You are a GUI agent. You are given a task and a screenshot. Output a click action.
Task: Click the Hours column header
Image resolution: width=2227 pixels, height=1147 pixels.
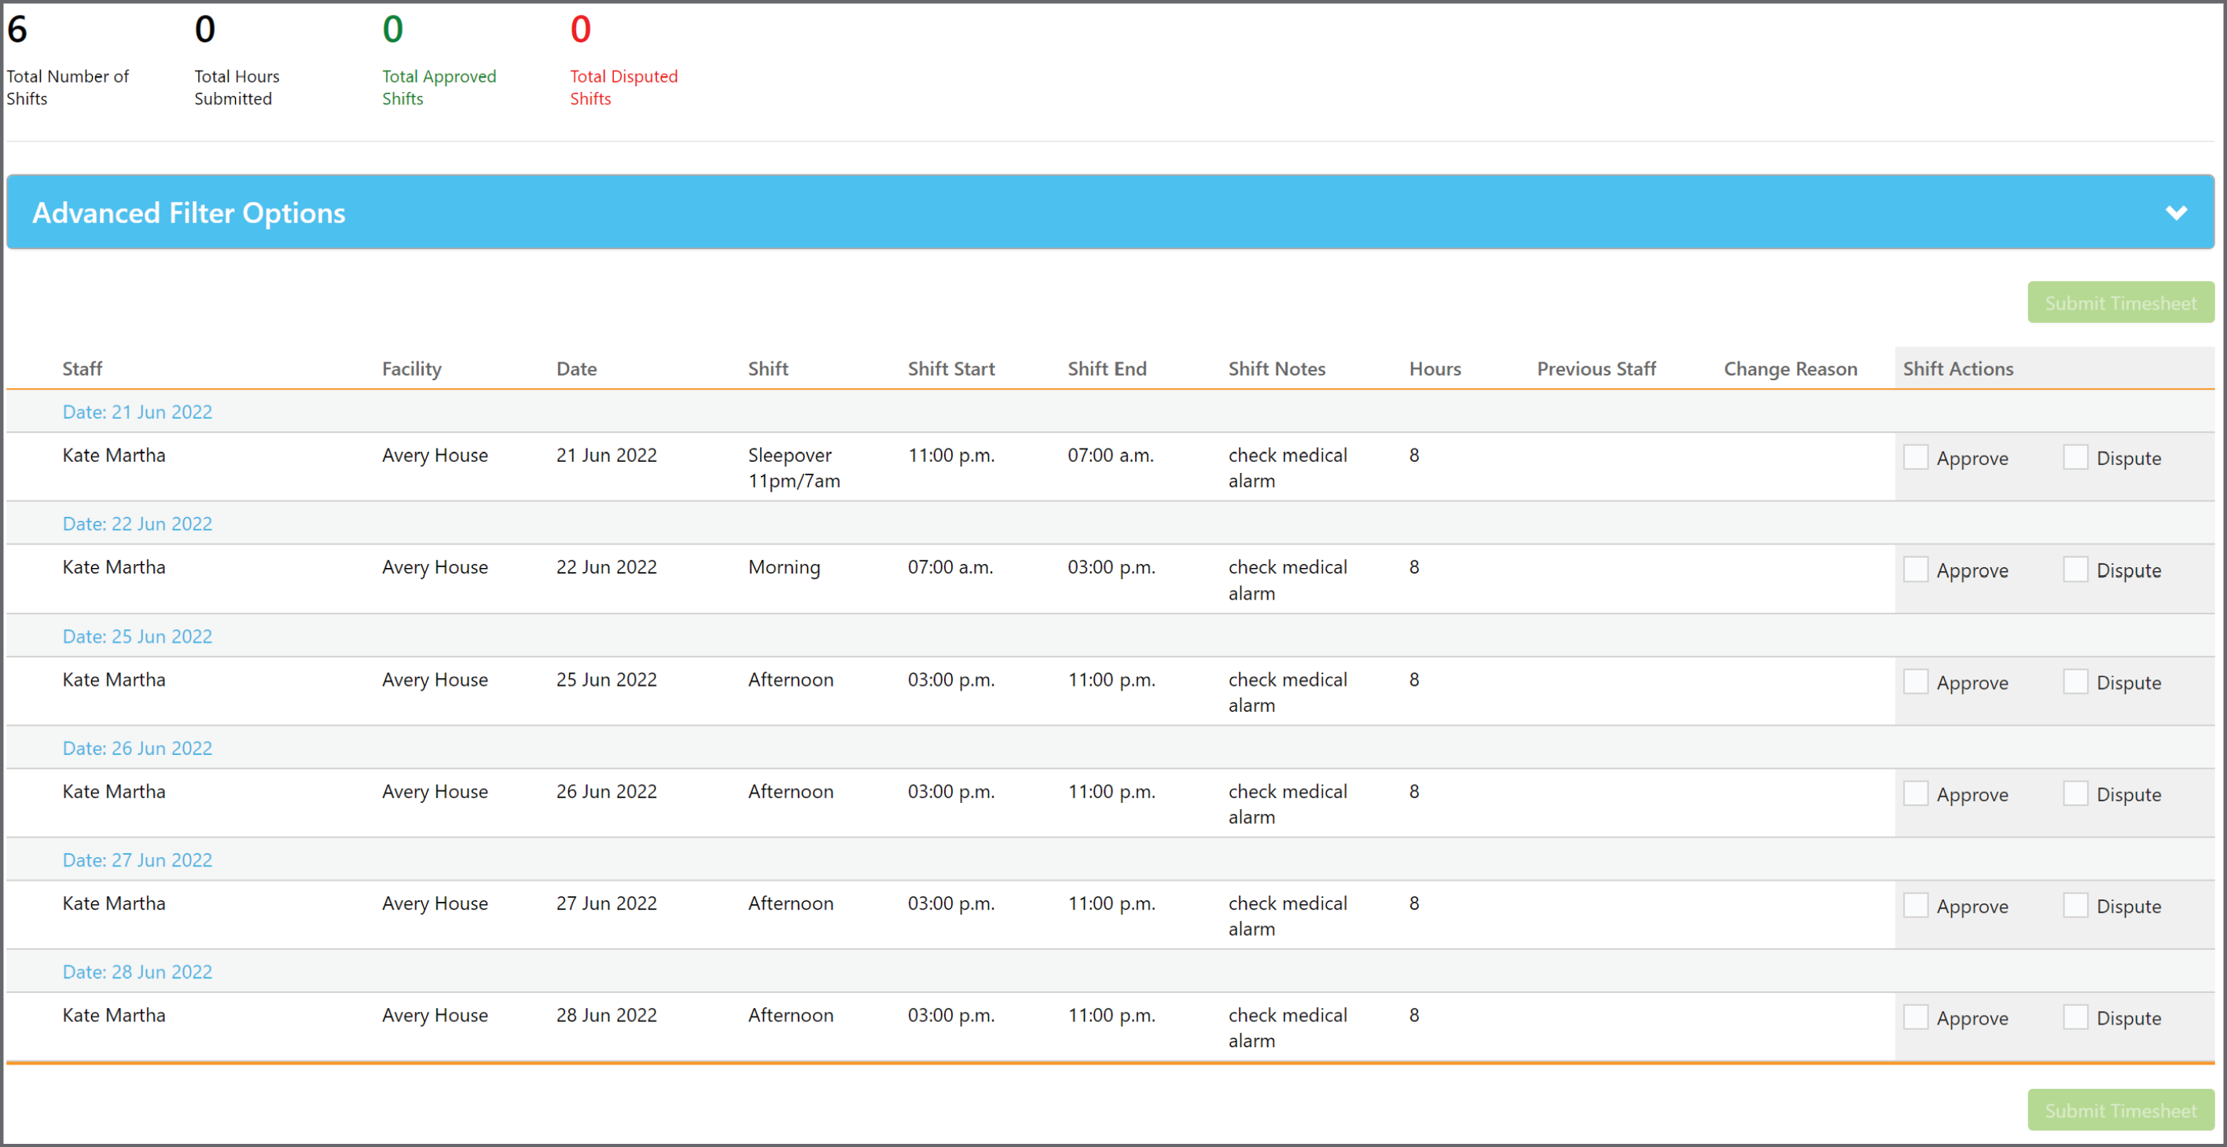pyautogui.click(x=1435, y=368)
